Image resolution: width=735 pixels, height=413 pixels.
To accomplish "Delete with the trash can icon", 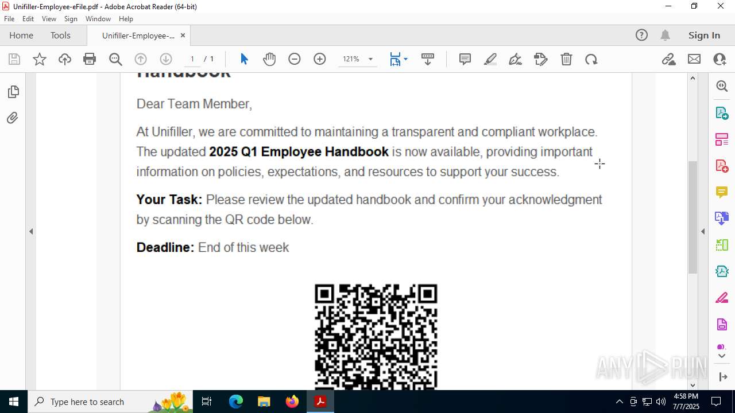I will click(566, 59).
